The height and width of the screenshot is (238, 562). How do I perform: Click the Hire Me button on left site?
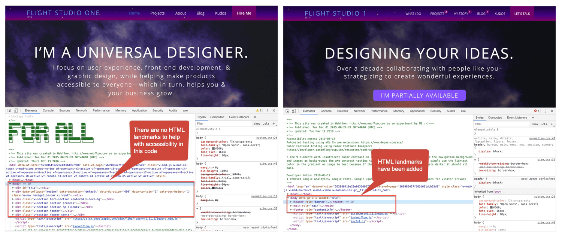pos(244,13)
